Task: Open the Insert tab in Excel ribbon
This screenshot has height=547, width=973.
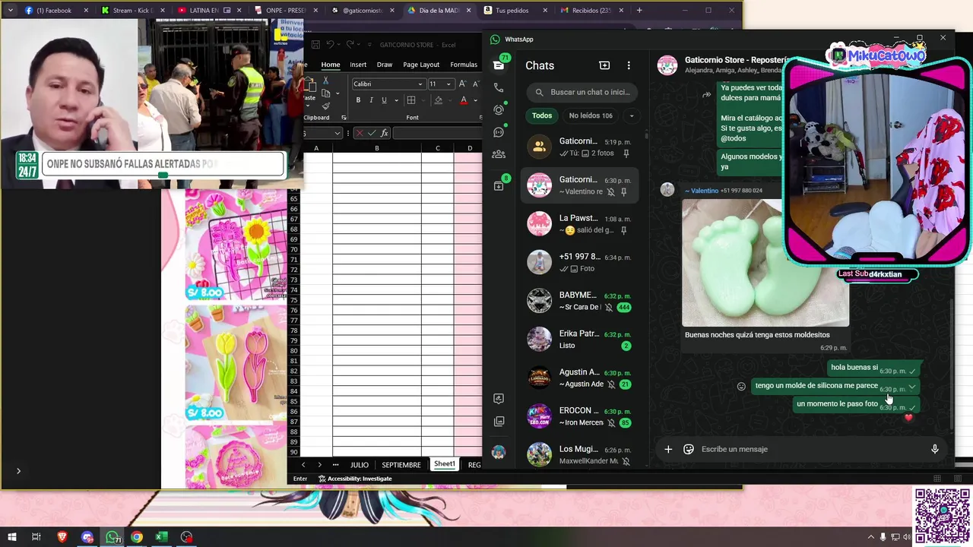Action: (x=358, y=65)
